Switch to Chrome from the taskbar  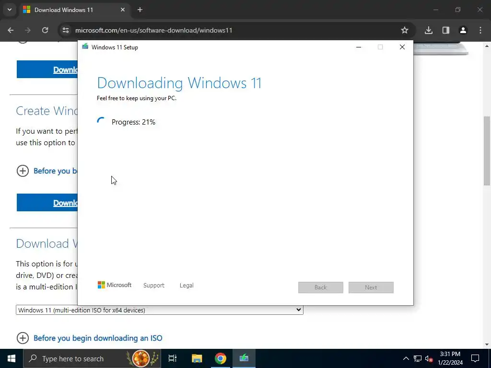pyautogui.click(x=221, y=358)
